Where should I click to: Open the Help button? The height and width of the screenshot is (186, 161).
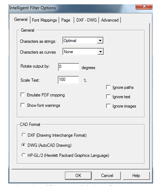136,176
